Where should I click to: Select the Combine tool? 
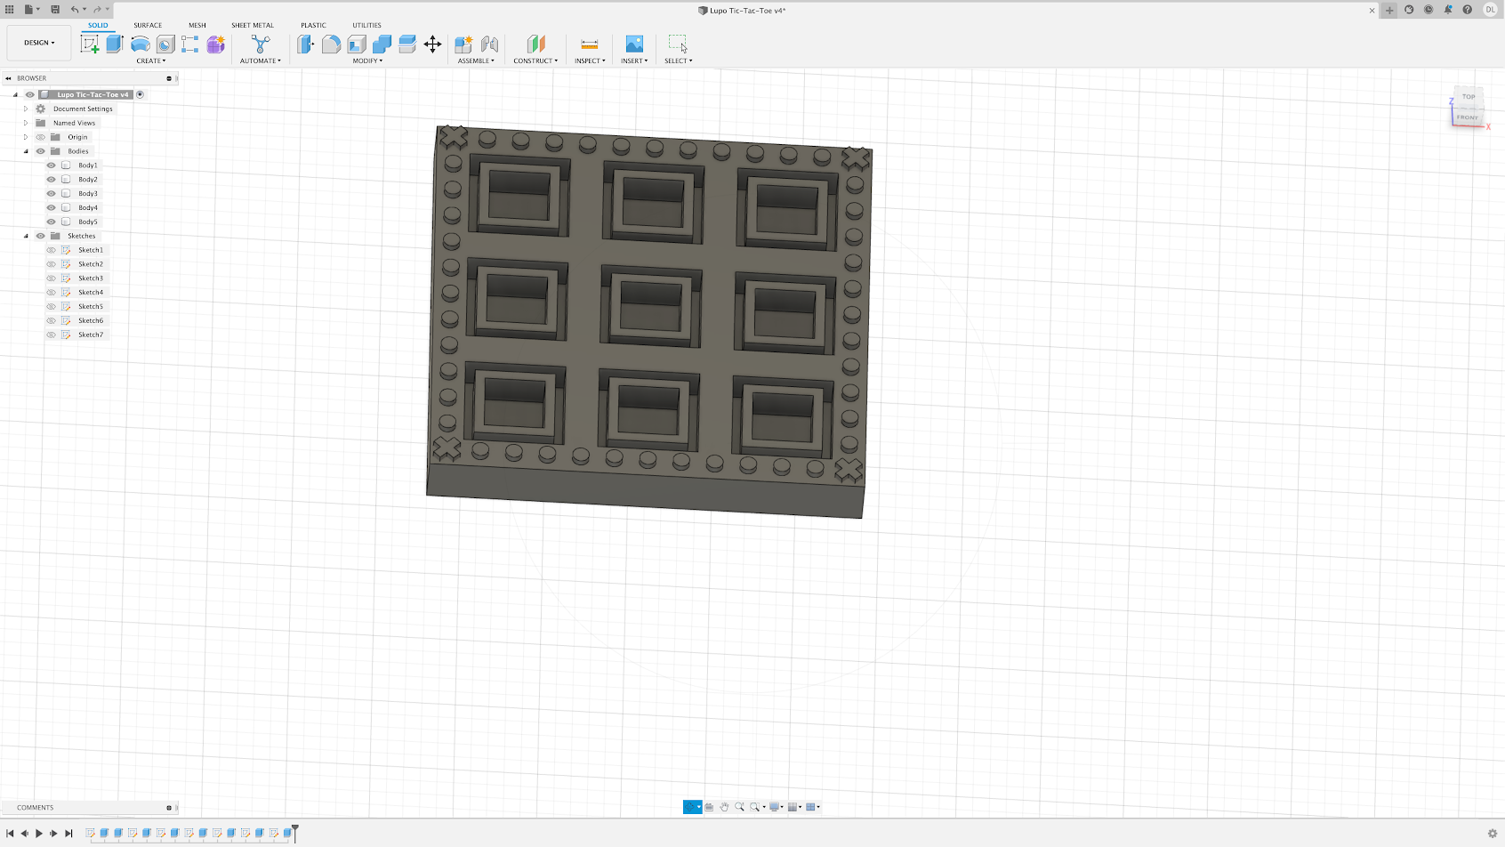click(x=382, y=44)
